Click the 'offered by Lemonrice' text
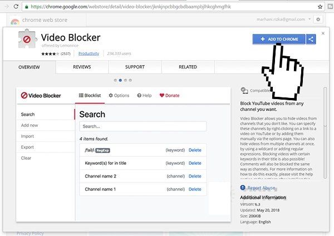This screenshot has height=236, width=334. [x=60, y=46]
